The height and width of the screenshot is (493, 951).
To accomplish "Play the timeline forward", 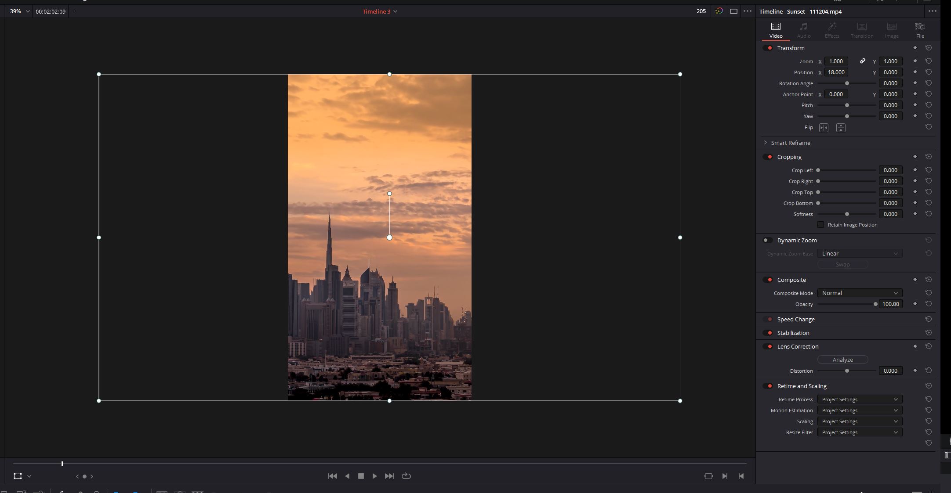I will 374,476.
